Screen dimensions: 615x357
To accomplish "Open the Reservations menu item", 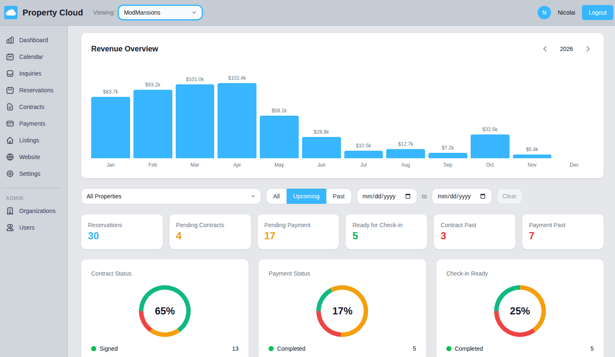I will click(33, 90).
